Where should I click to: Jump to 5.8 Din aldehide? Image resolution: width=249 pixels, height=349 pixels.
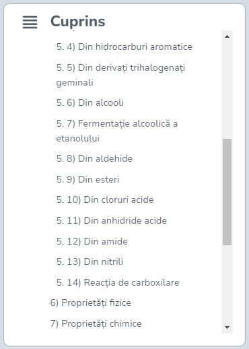tap(94, 158)
